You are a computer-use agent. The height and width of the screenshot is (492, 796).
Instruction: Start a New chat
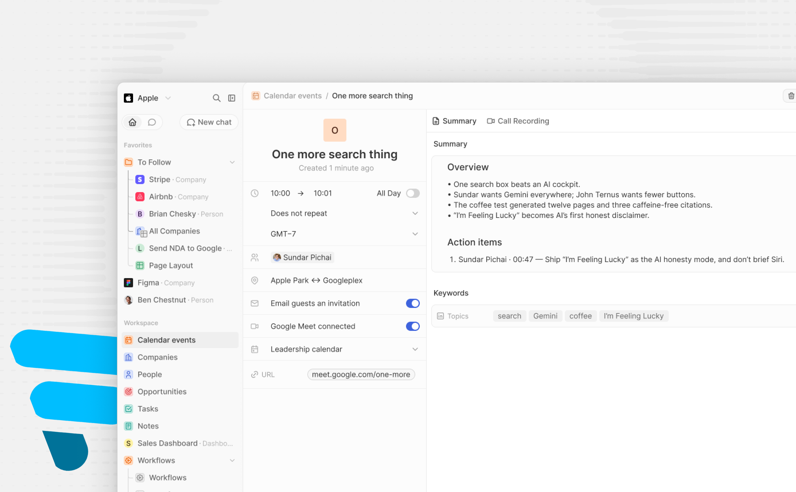pyautogui.click(x=209, y=122)
